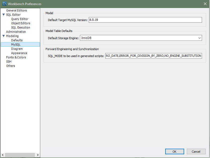Open Diagram preferences under Modeling
Screen dimensions: 210x158
[17, 49]
